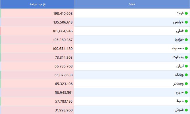
Task: Open the خمحرکه symbol
Action: [x=178, y=48]
